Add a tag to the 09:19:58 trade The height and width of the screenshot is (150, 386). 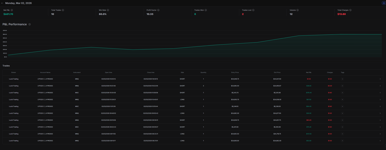pos(342,120)
